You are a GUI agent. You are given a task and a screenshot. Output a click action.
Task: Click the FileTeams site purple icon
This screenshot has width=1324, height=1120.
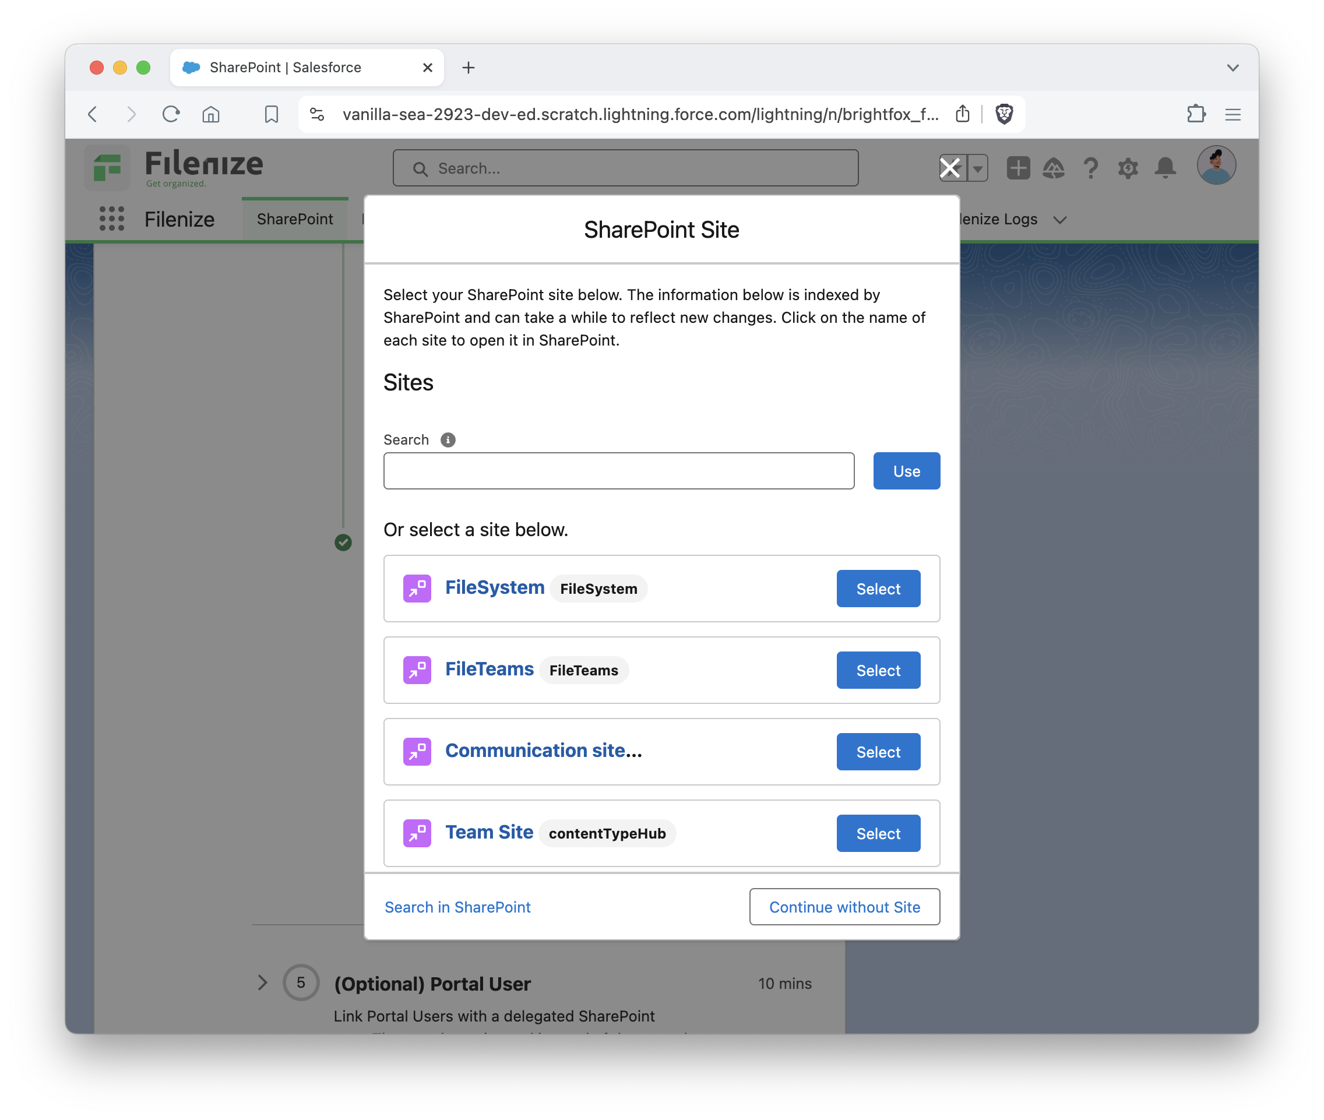click(417, 670)
